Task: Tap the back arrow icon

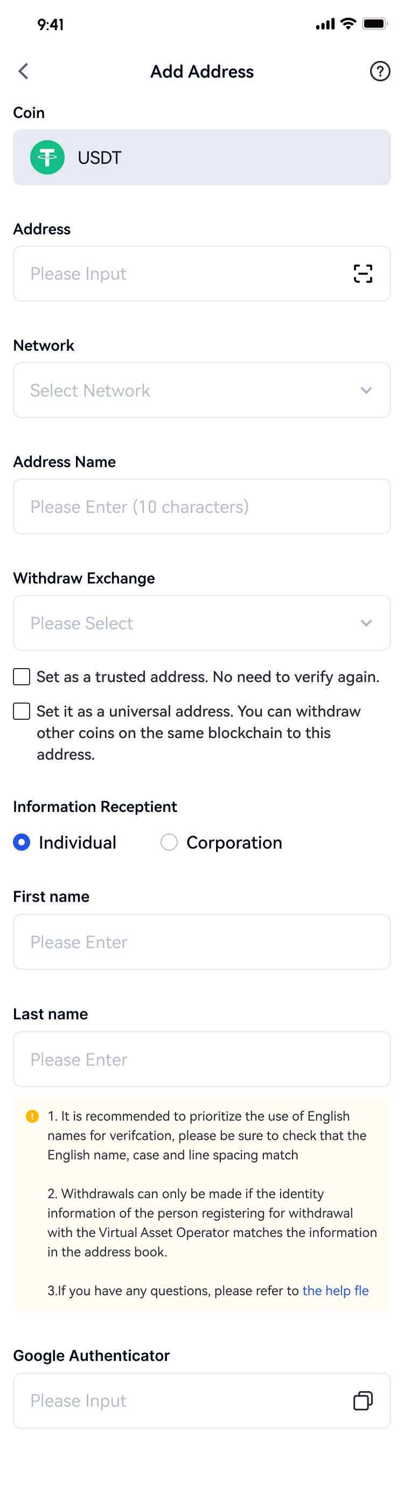Action: (24, 72)
